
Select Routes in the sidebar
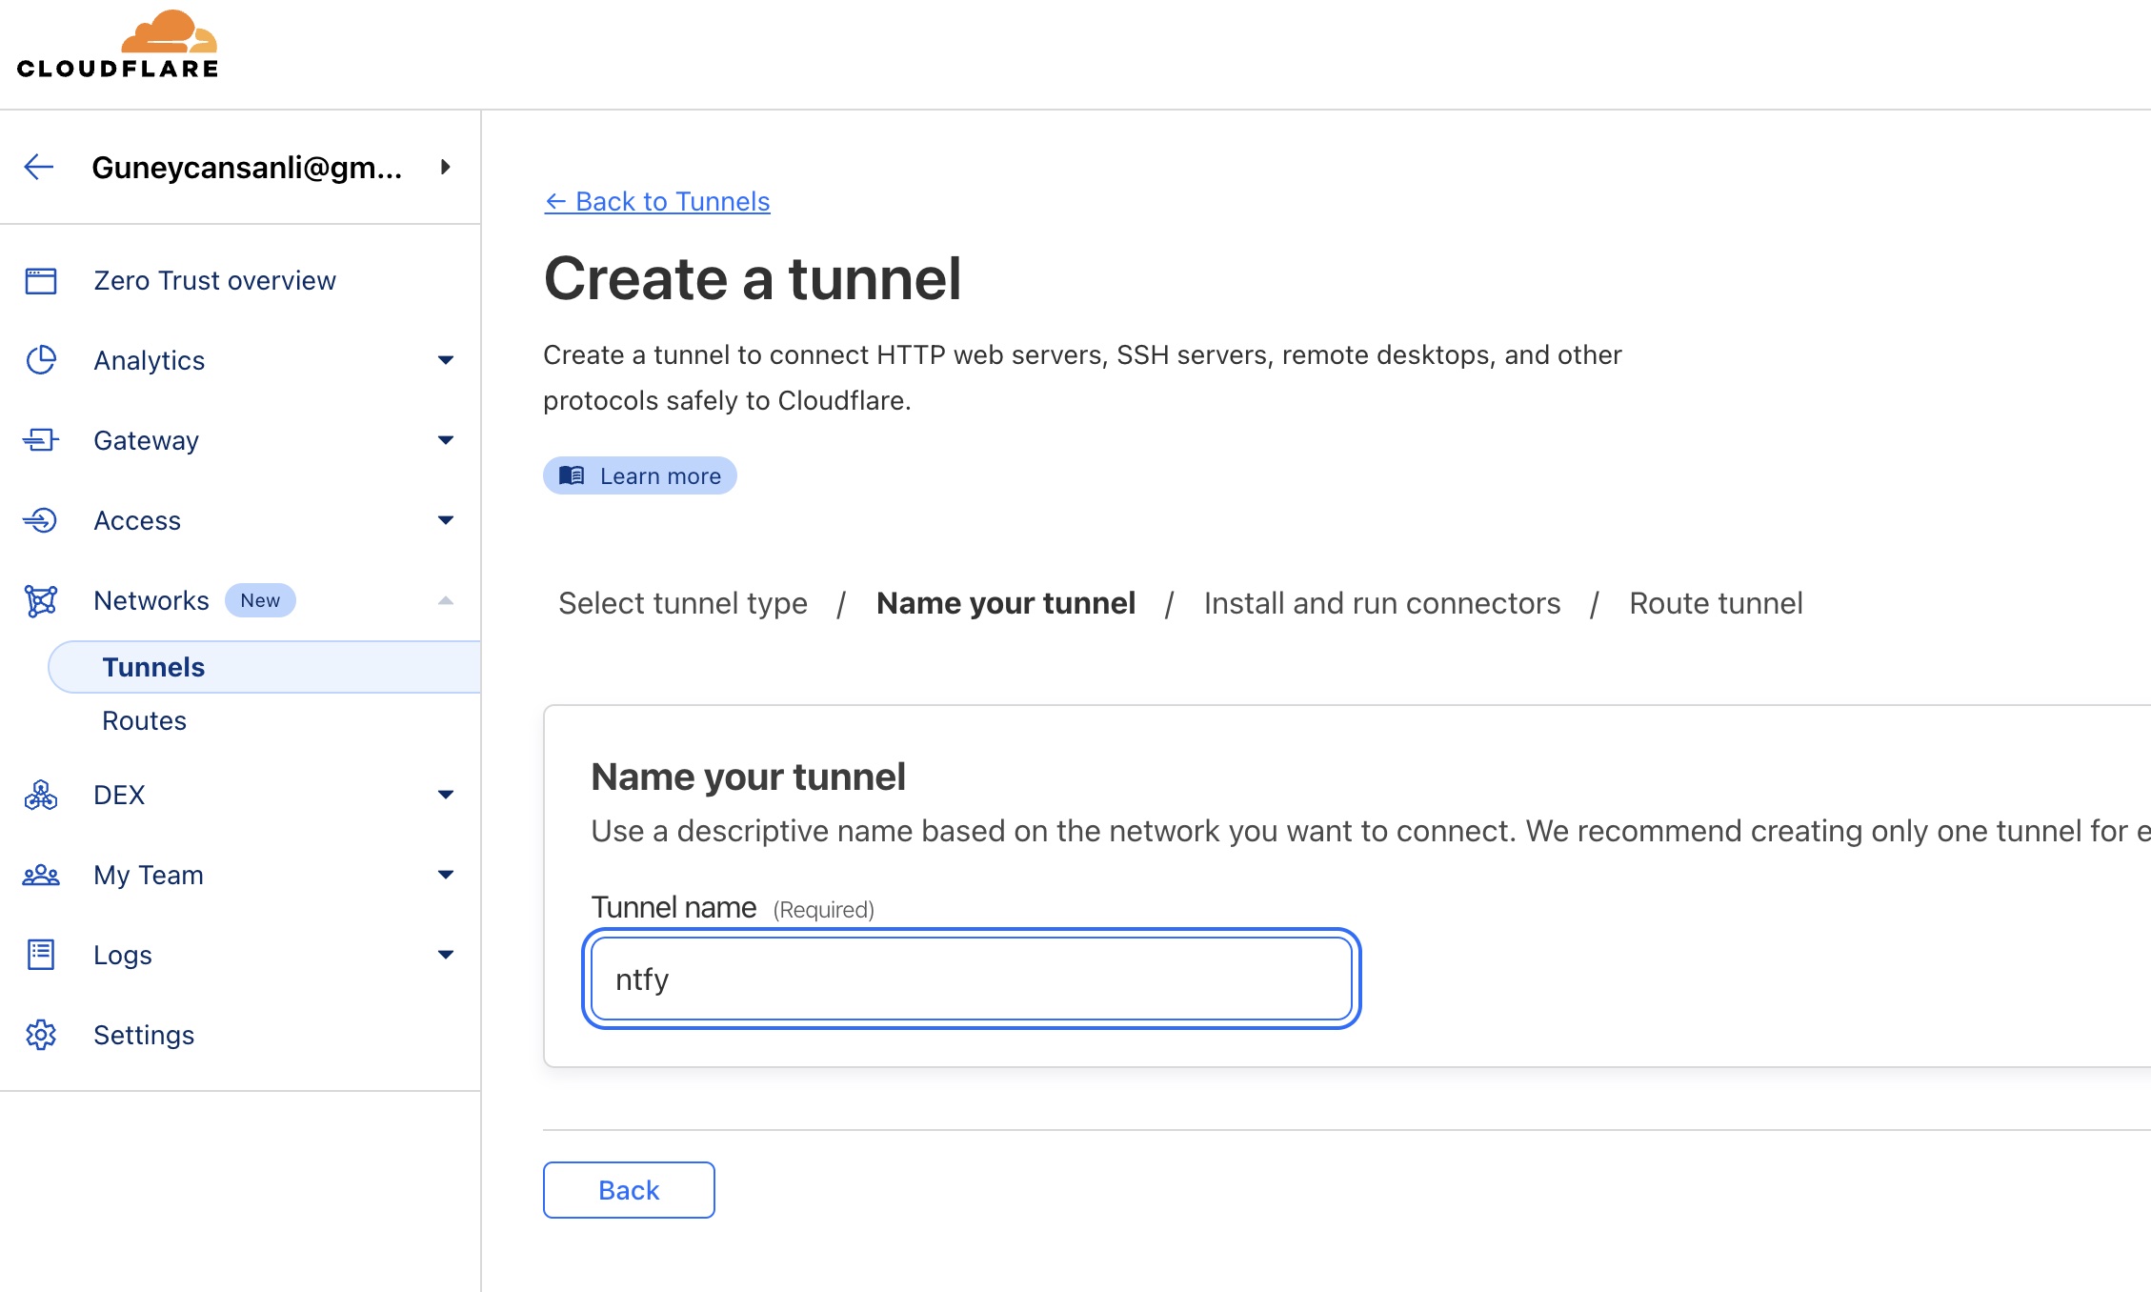click(x=145, y=721)
